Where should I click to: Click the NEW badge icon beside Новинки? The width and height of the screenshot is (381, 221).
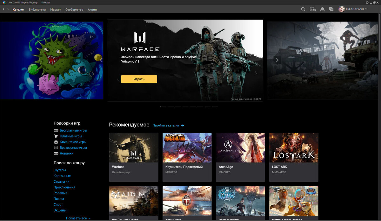tap(56, 153)
